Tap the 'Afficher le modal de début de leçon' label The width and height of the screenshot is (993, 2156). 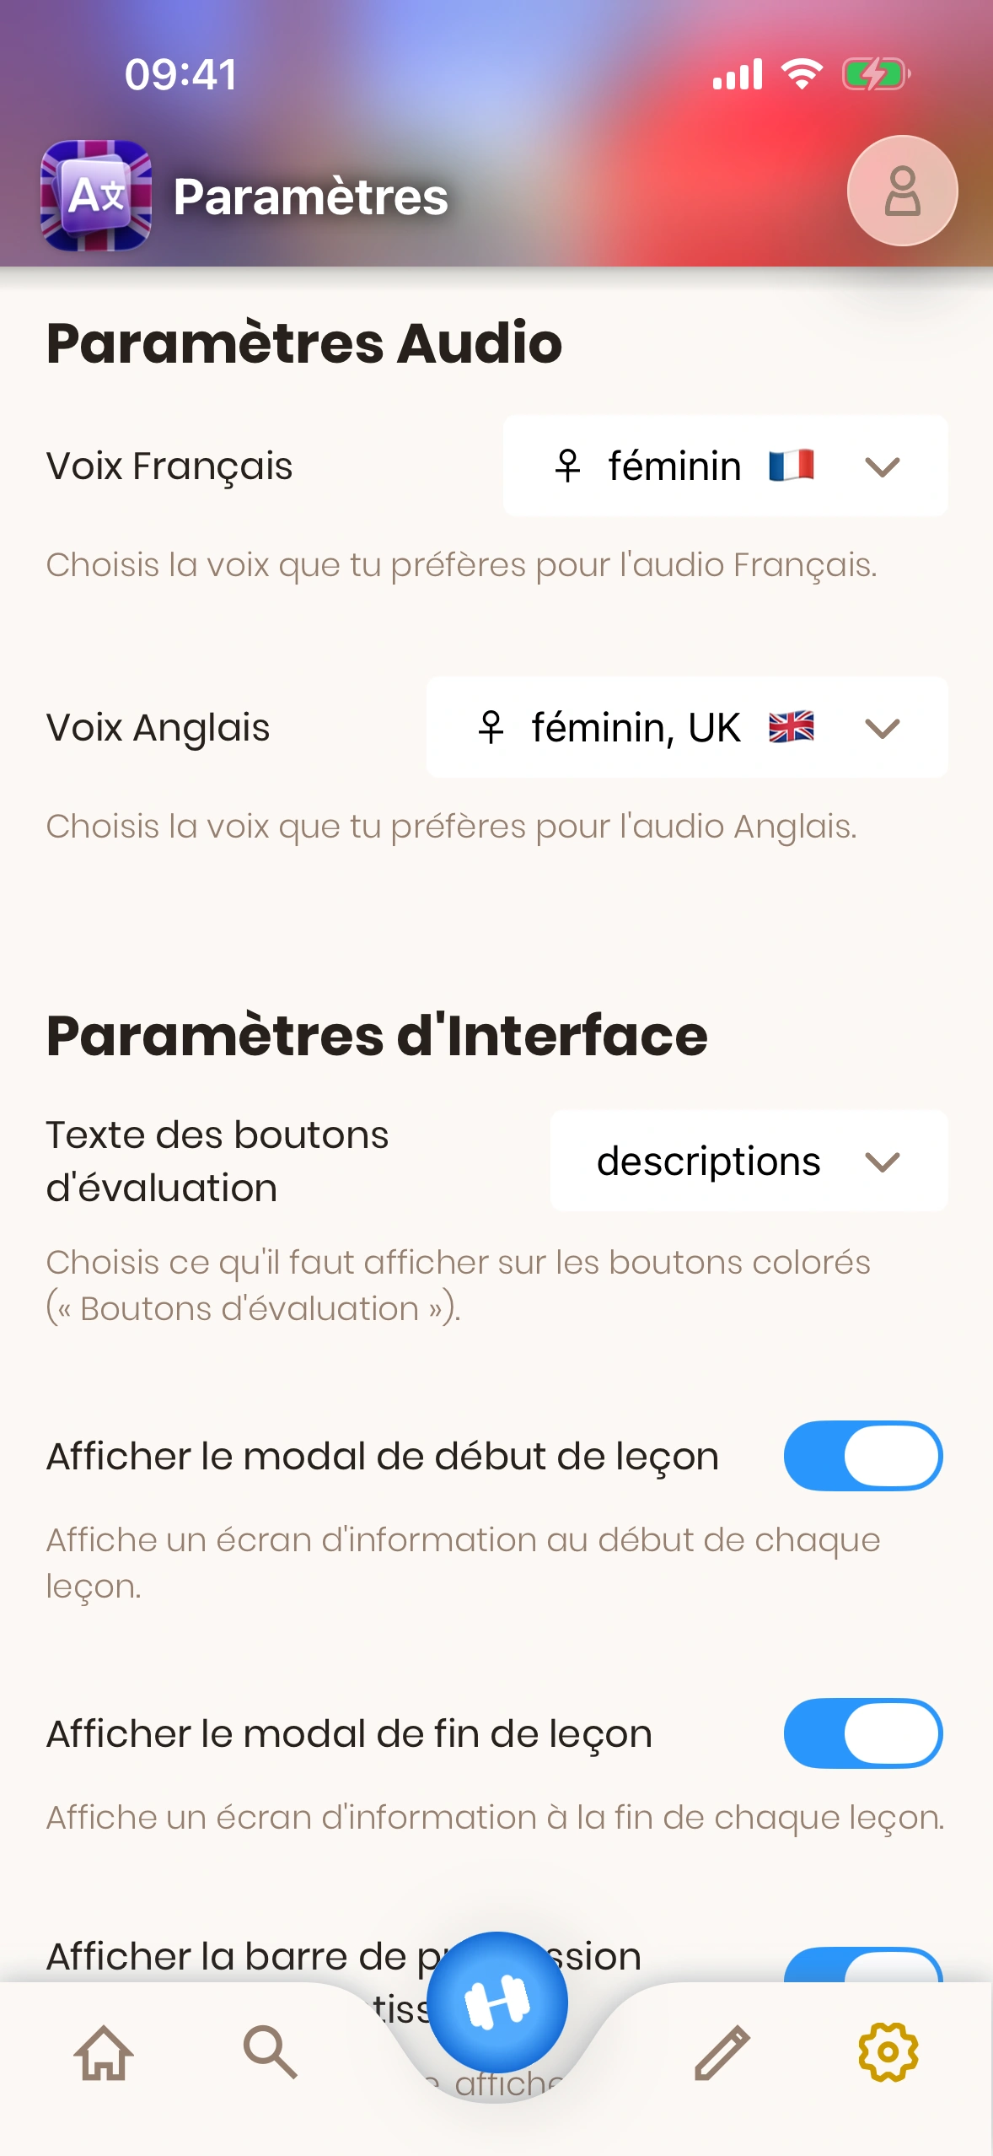coord(383,1457)
